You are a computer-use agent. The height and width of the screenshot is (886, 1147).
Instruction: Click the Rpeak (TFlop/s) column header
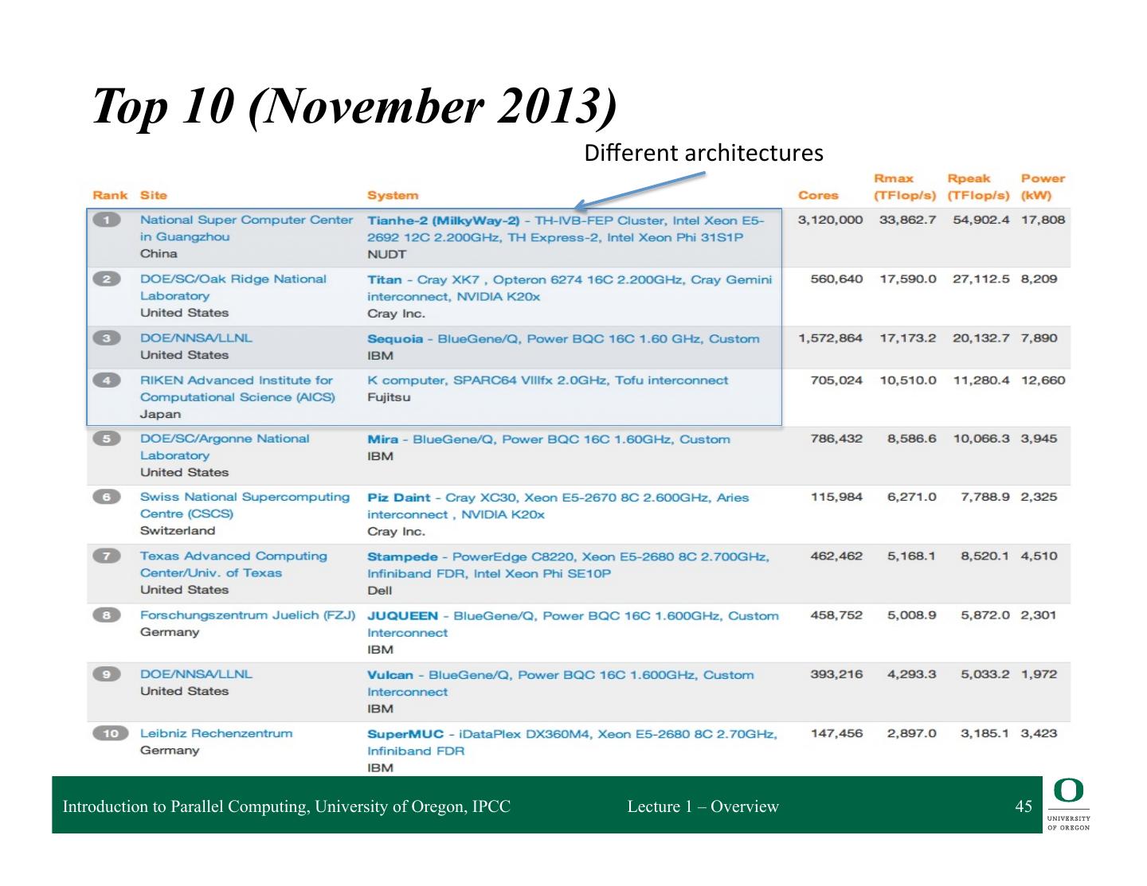[978, 187]
